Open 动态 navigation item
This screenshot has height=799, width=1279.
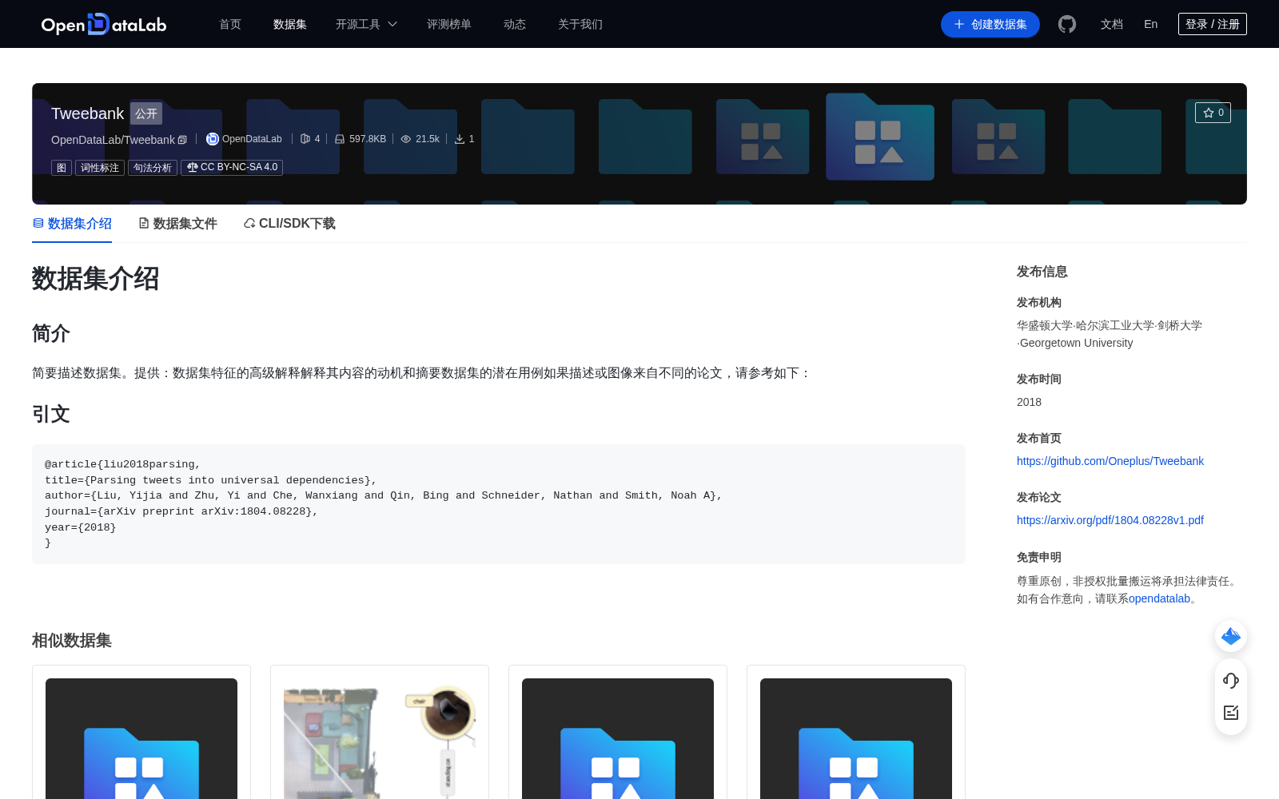515,24
